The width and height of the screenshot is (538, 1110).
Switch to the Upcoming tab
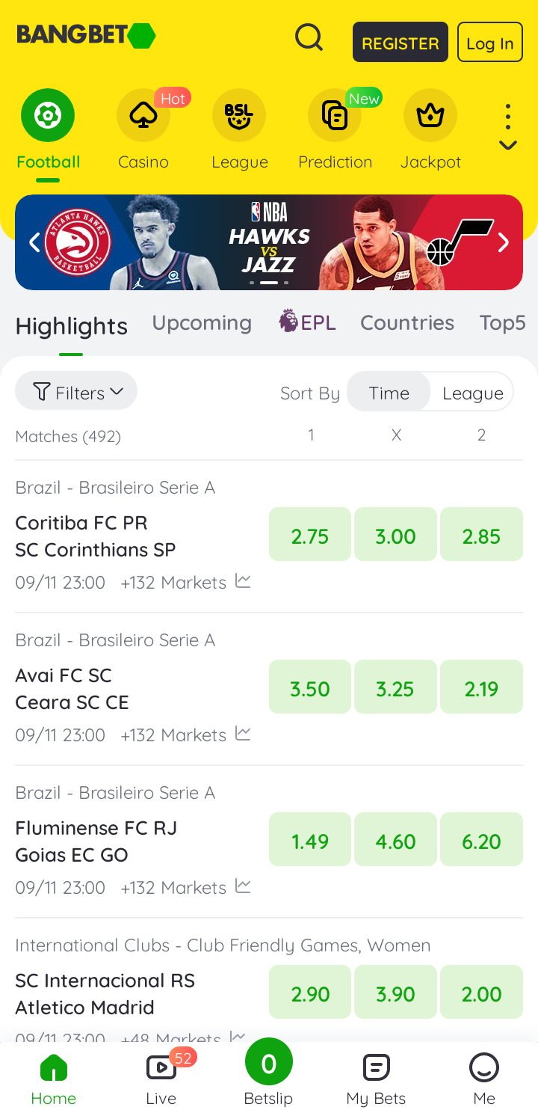click(x=202, y=323)
